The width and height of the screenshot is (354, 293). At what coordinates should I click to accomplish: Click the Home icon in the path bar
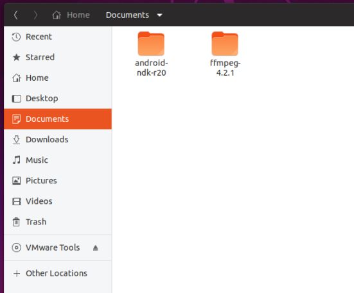[x=57, y=15]
